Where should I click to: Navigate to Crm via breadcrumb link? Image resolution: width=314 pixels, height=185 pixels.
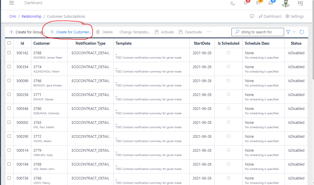(12, 16)
